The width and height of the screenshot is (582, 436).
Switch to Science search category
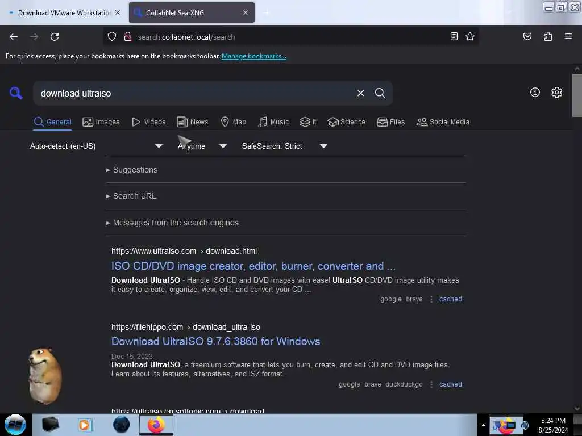[x=346, y=122]
